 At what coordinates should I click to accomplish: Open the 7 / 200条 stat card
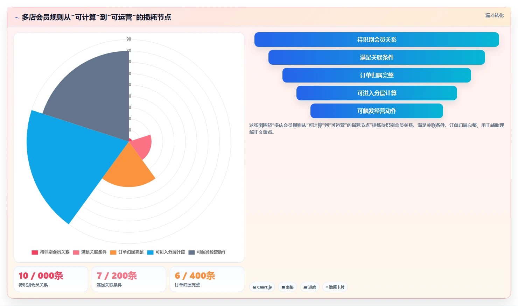click(129, 279)
